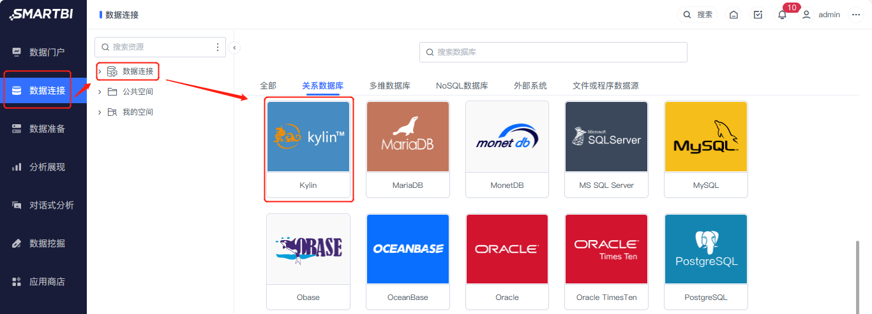Switch to the 文件或程序数据源 tab
Screen dimensions: 872x314
tap(606, 85)
